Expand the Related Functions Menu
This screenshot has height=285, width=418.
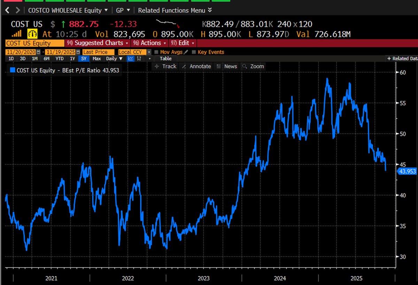[x=175, y=10]
